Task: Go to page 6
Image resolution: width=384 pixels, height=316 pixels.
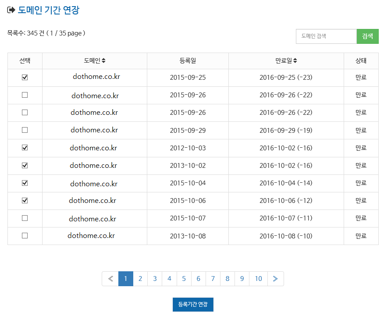Action: [x=199, y=279]
